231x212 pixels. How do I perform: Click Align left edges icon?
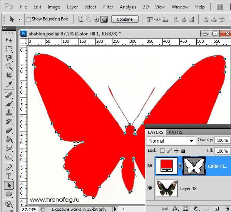point(176,20)
